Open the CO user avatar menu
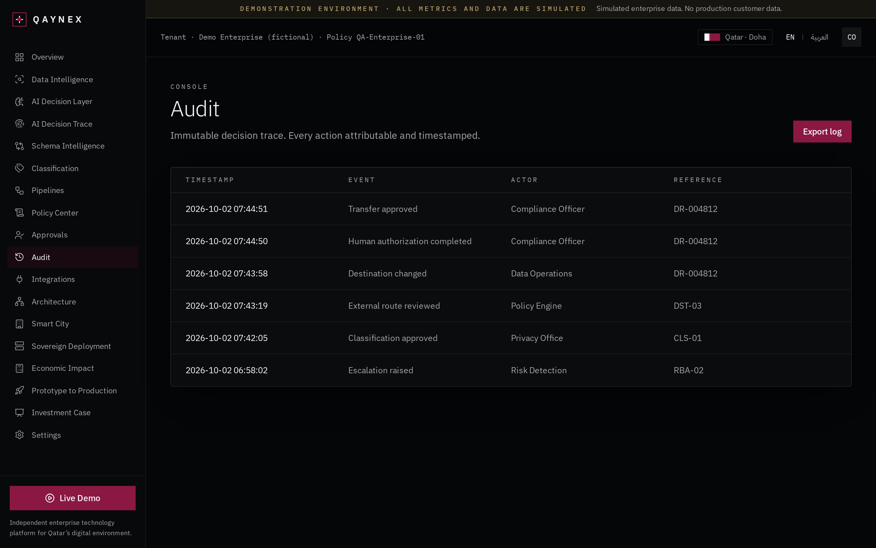 pos(851,37)
